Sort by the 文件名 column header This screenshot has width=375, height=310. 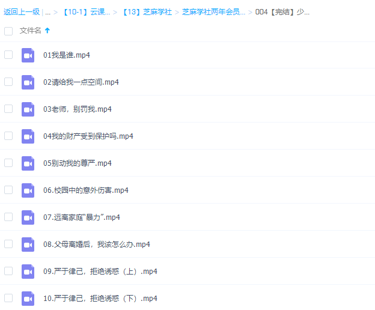[x=31, y=30]
